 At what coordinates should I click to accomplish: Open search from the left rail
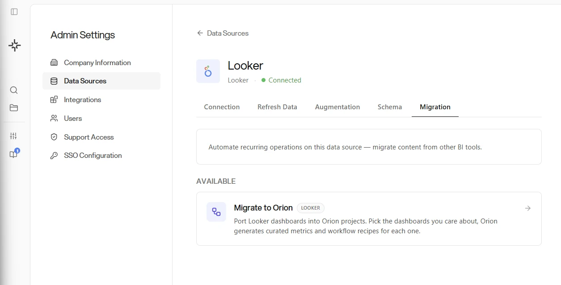[x=14, y=90]
